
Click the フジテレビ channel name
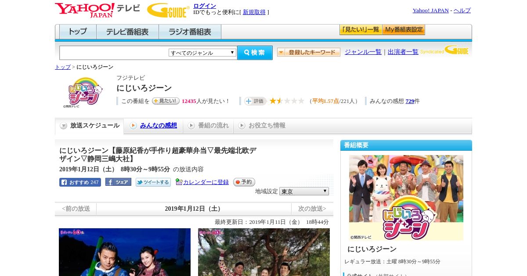[x=130, y=78]
